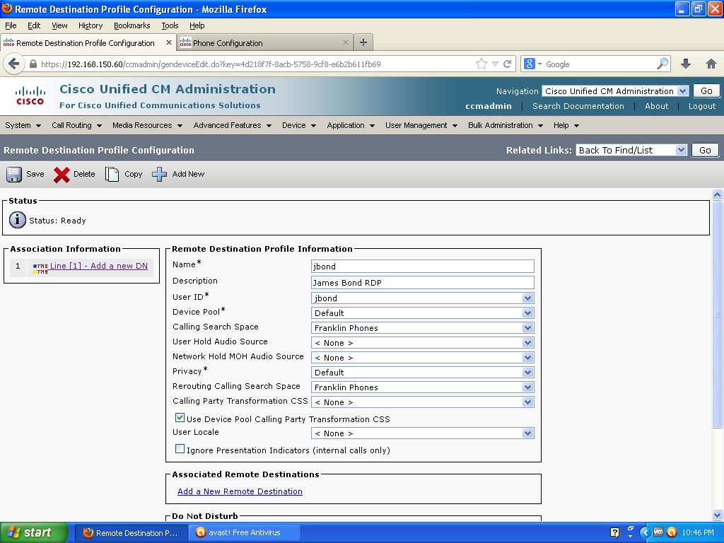The height and width of the screenshot is (543, 724).
Task: Click Add a New Remote Destination link
Action: pyautogui.click(x=240, y=491)
